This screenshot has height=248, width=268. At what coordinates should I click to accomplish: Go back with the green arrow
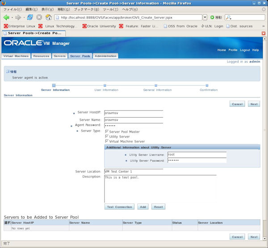tap(6, 17)
